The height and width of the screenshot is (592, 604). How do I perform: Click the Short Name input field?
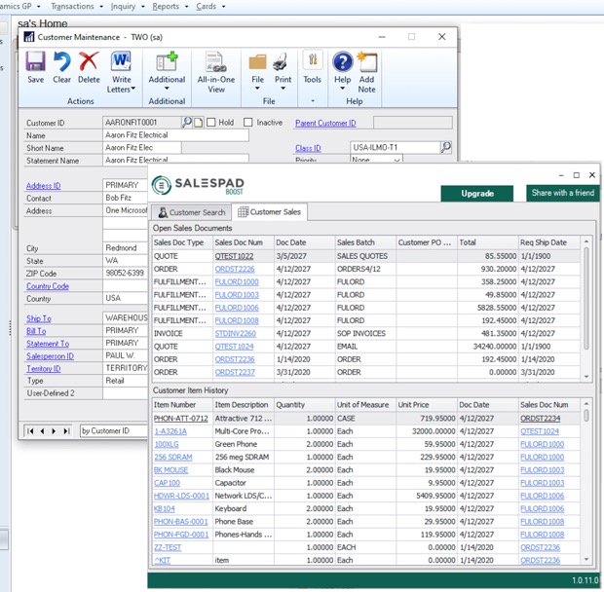coord(142,148)
